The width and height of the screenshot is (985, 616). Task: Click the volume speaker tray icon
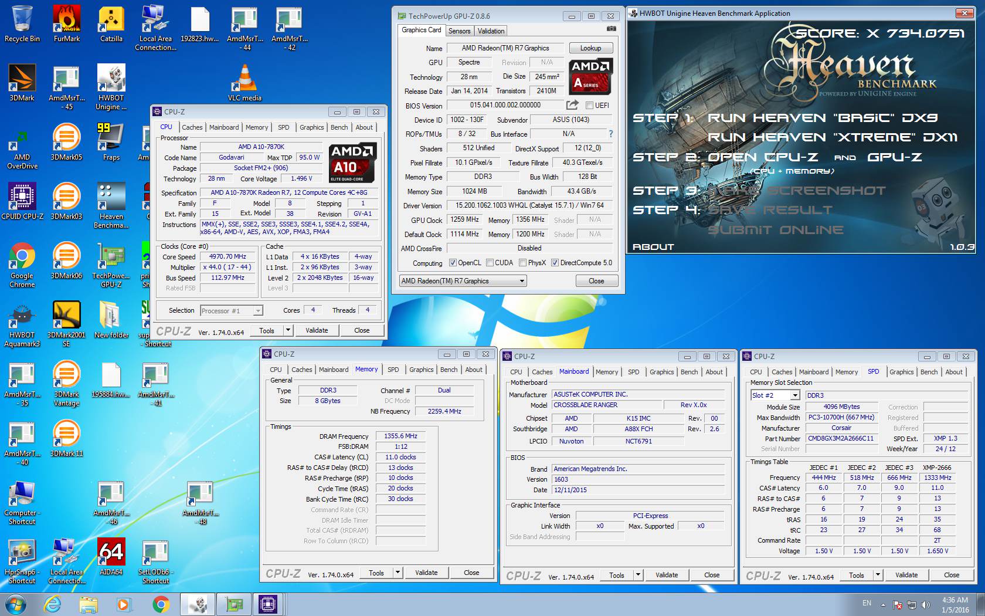pyautogui.click(x=925, y=605)
